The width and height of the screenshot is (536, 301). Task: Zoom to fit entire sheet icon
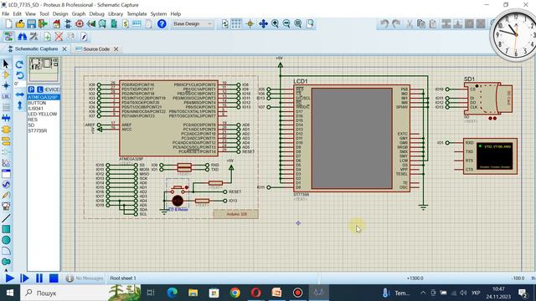coord(298,24)
